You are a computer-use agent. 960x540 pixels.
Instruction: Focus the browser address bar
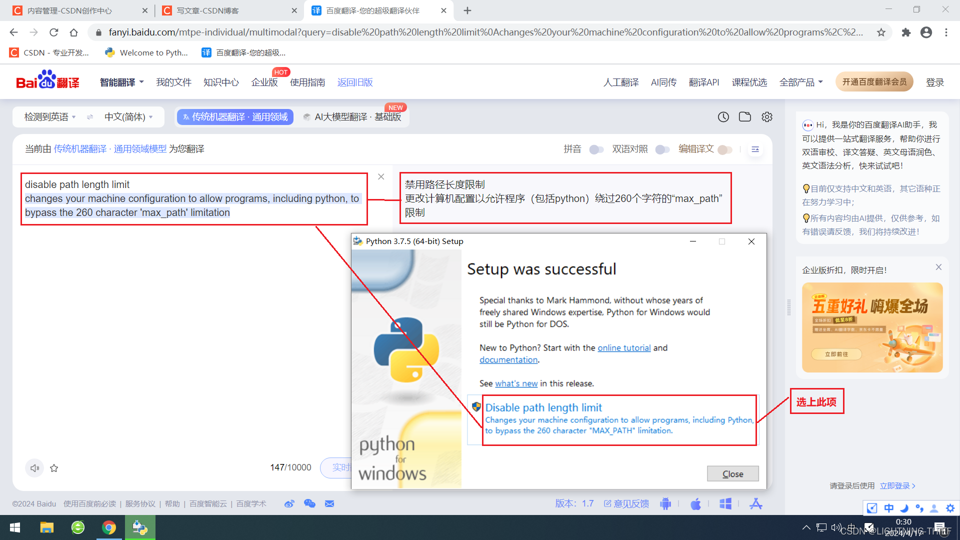point(485,32)
